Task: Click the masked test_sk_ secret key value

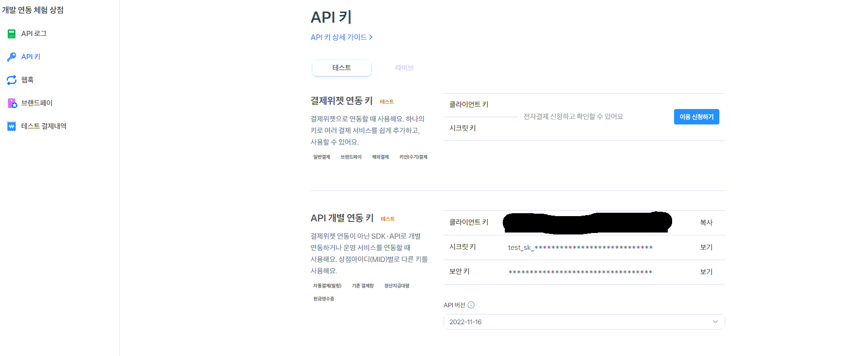Action: [580, 247]
